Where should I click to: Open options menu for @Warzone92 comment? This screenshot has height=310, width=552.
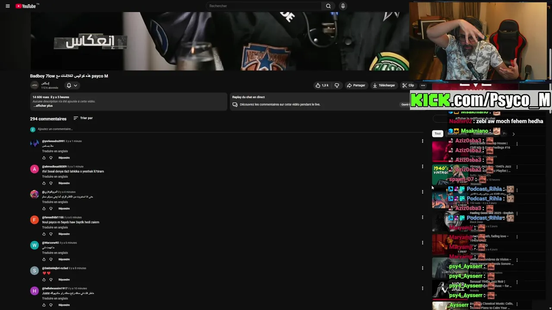coord(423,243)
